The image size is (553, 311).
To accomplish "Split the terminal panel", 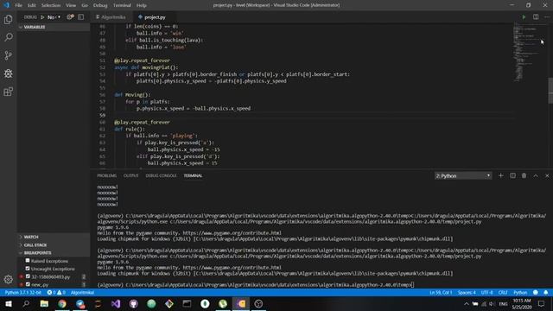I will pyautogui.click(x=512, y=175).
